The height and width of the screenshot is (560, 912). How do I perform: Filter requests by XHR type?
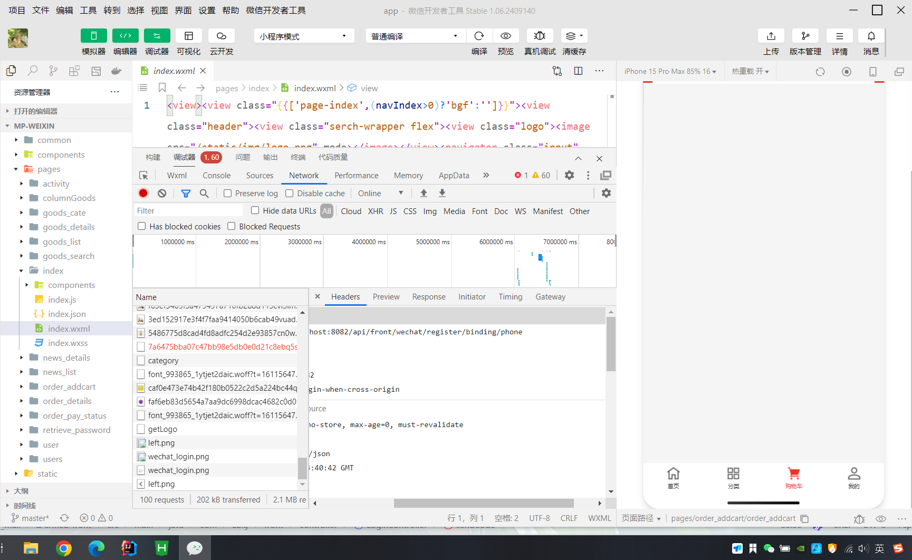coord(376,211)
